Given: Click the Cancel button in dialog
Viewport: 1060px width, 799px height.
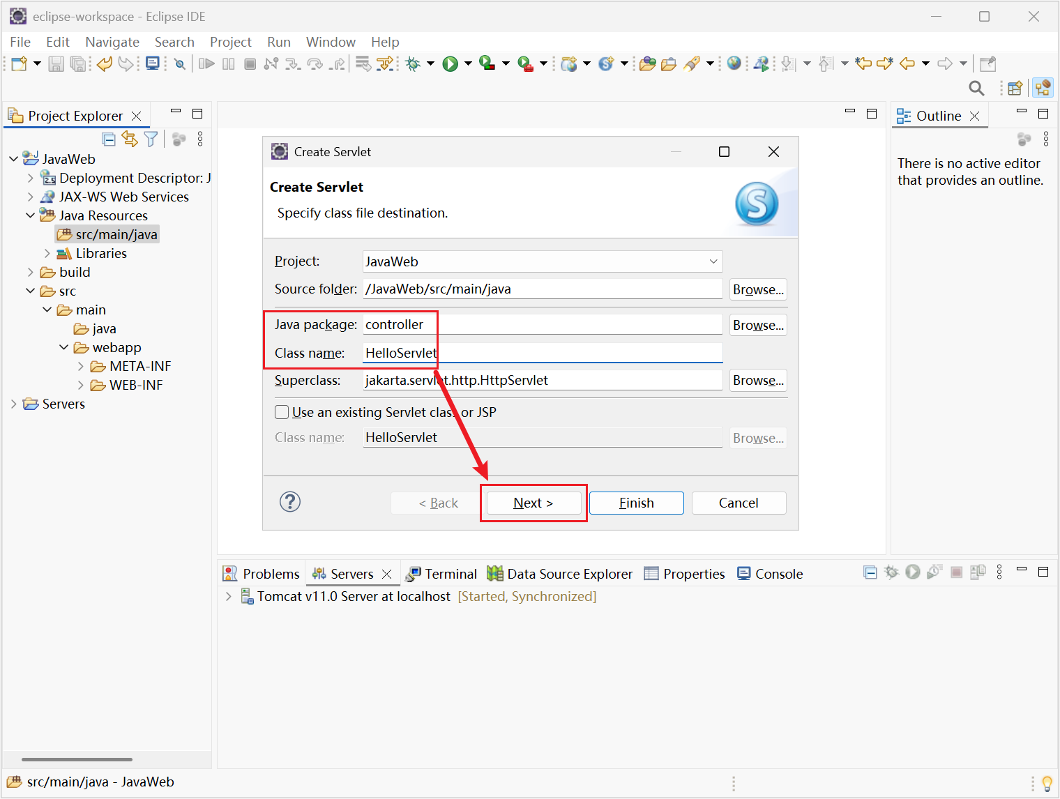Looking at the screenshot, I should [739, 503].
